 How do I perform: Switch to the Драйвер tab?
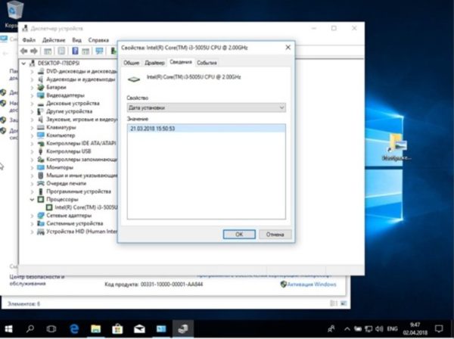(154, 63)
